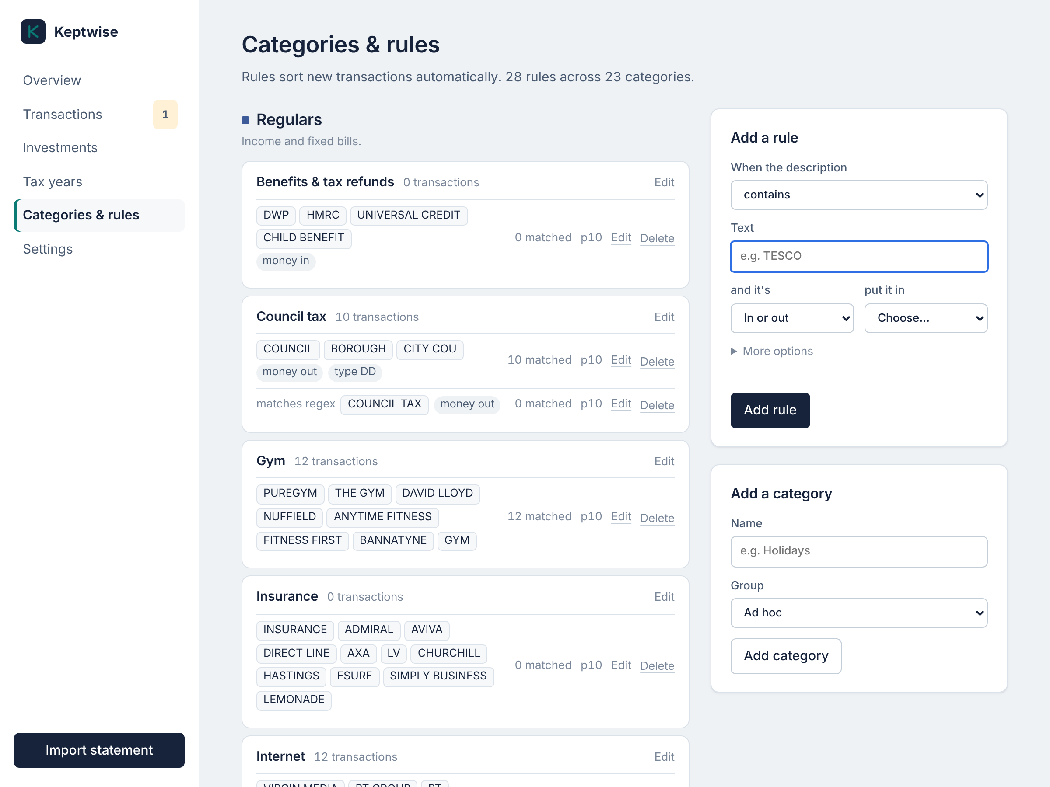Select Categories & rules sidebar item
The height and width of the screenshot is (787, 1050).
pos(99,215)
